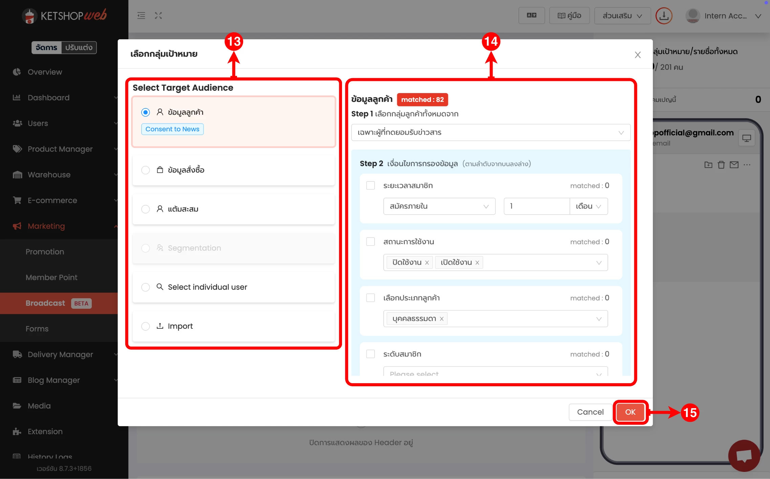770x479 pixels.
Task: Click the fullscreen expand icon
Action: coord(158,16)
